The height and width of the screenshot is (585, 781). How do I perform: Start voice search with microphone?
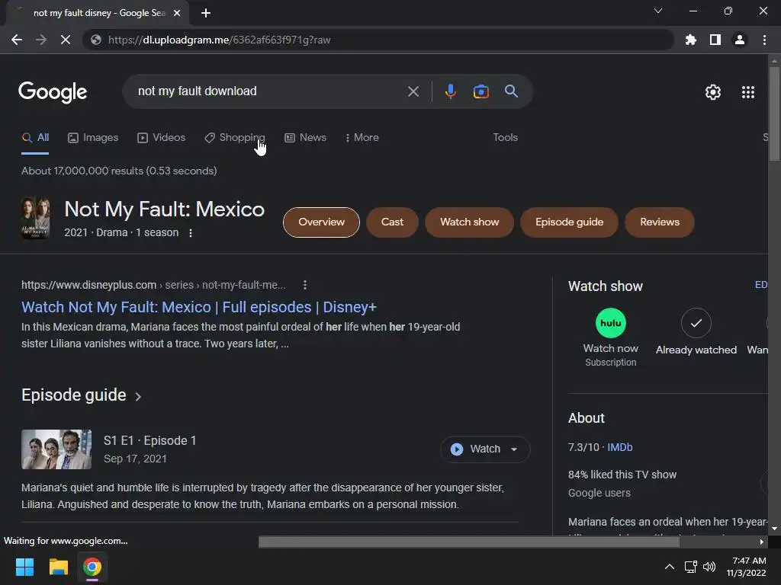coord(450,91)
